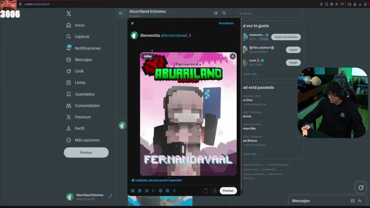Open browser downloads icon
Viewport: 370px width, 208px height.
[360, 4]
